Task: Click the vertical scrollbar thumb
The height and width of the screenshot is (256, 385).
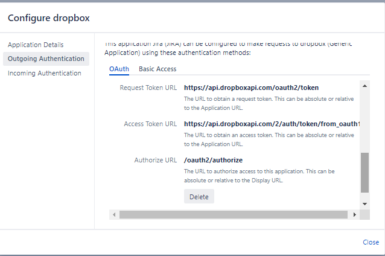Action: 364,172
